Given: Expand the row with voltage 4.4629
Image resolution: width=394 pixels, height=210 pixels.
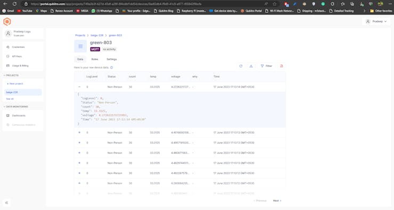Looking at the screenshot, I should click(x=79, y=163).
